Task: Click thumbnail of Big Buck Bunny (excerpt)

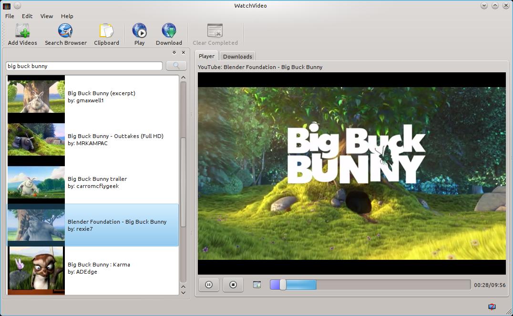Action: (36, 97)
